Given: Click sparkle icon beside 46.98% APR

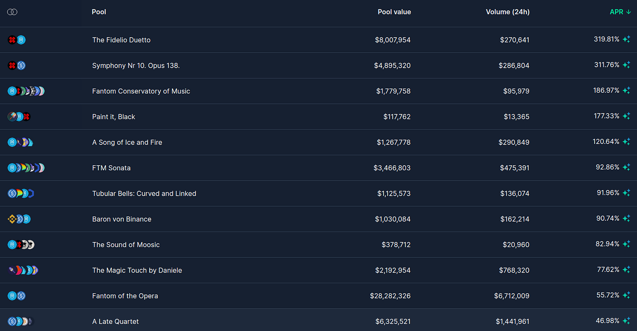Looking at the screenshot, I should pyautogui.click(x=627, y=321).
